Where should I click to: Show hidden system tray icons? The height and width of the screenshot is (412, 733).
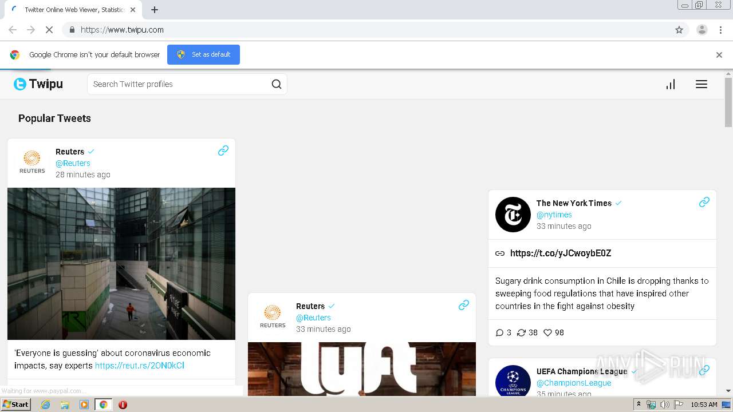tap(639, 405)
